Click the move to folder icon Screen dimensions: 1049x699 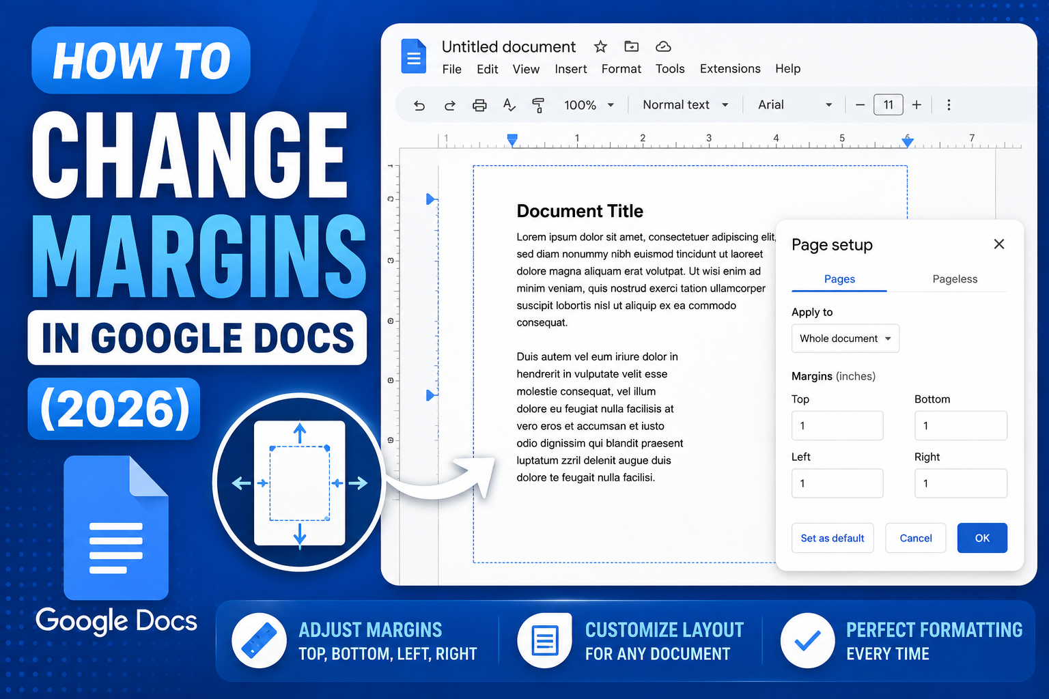632,46
